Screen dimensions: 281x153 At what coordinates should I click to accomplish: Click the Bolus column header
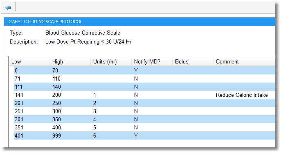(193, 62)
